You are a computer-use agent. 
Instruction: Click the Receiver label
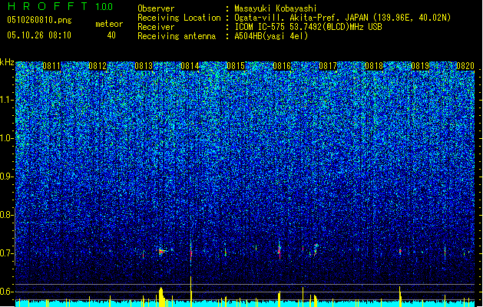[156, 27]
